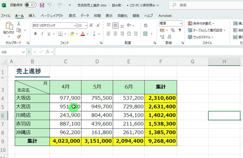
Task: Switch to the 数式 tab
Action: point(72,16)
